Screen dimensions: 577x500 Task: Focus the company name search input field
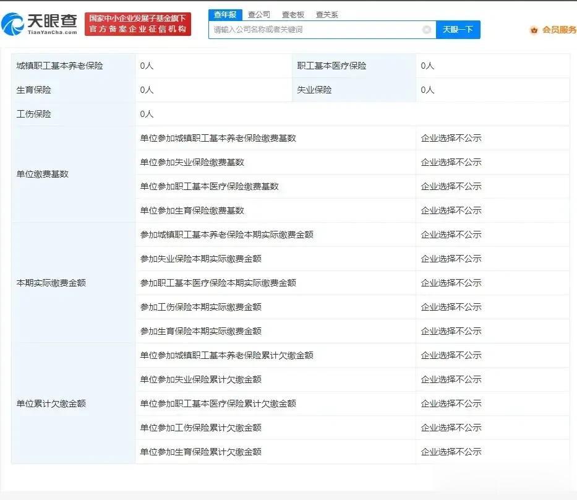[315, 30]
